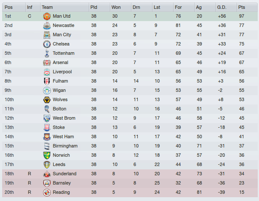The height and width of the screenshot is (201, 259).
Task: Select the West Brom team link
Action: tap(64, 118)
